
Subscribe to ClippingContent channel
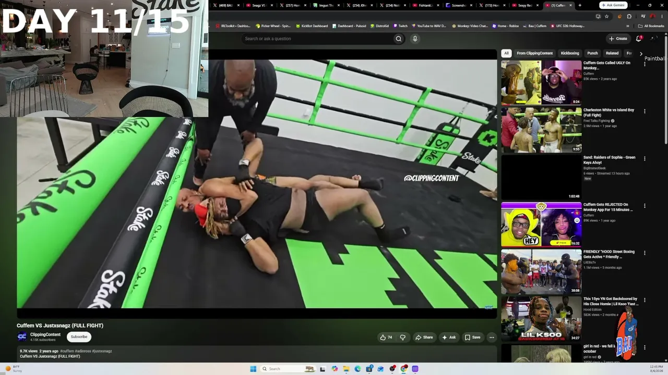tap(79, 337)
